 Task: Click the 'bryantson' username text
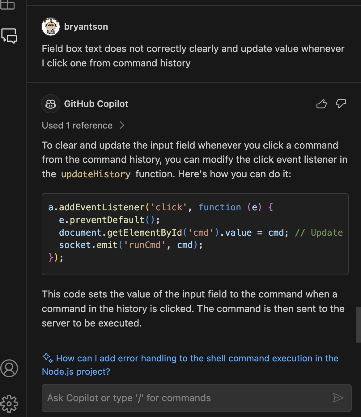pos(86,27)
